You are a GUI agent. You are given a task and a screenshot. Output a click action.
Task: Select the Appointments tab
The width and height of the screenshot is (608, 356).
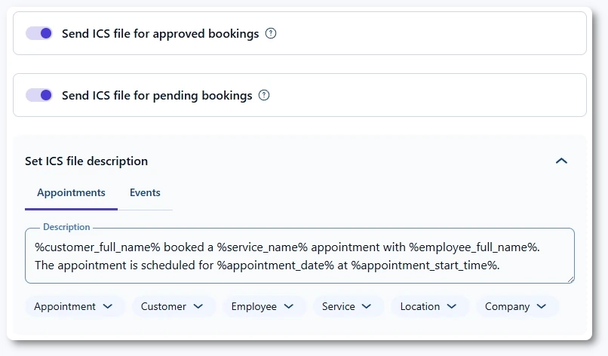tap(71, 192)
